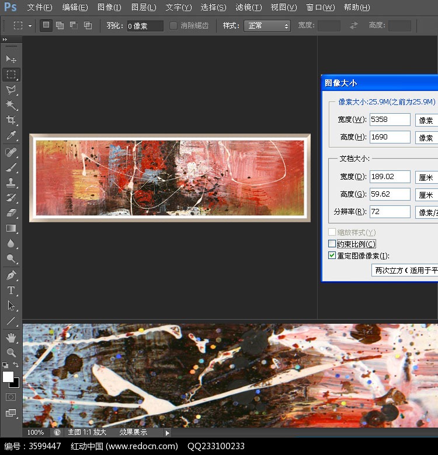Select the Path Selection tool
The height and width of the screenshot is (455, 438).
[11, 306]
